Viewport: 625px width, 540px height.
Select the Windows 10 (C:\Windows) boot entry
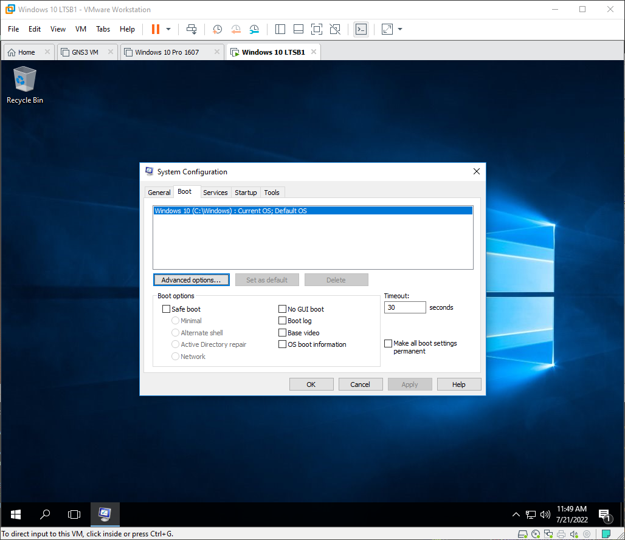[x=313, y=211]
